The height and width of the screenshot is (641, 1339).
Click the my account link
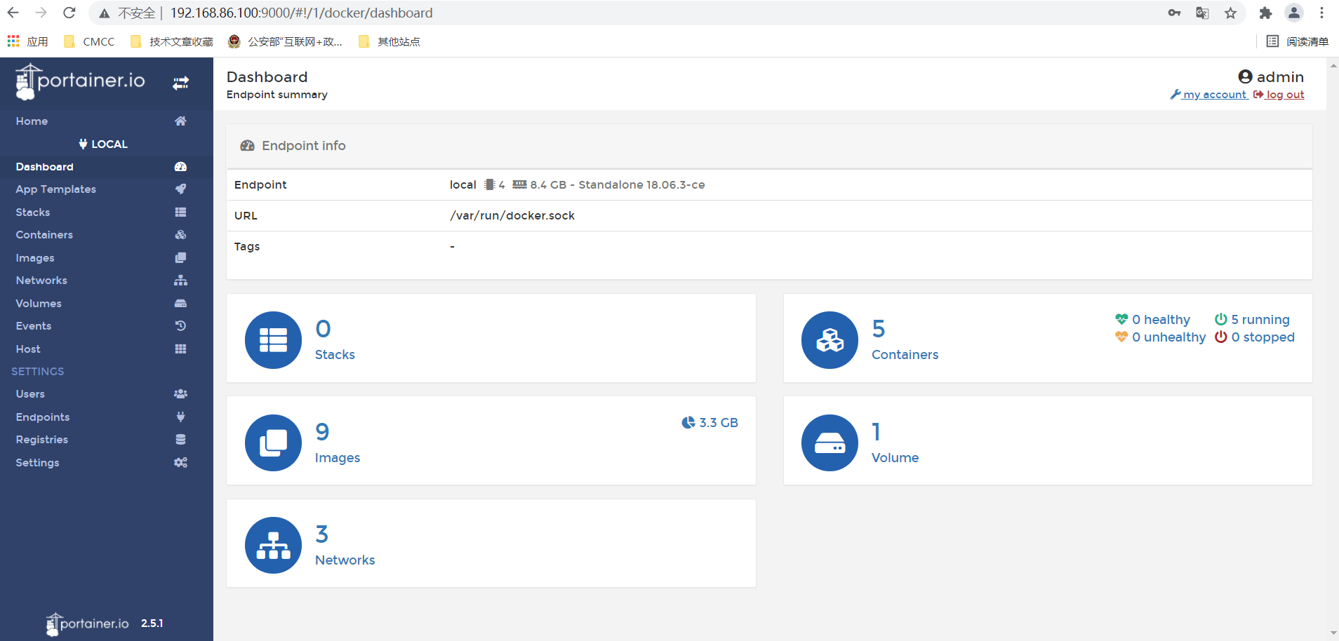1209,95
